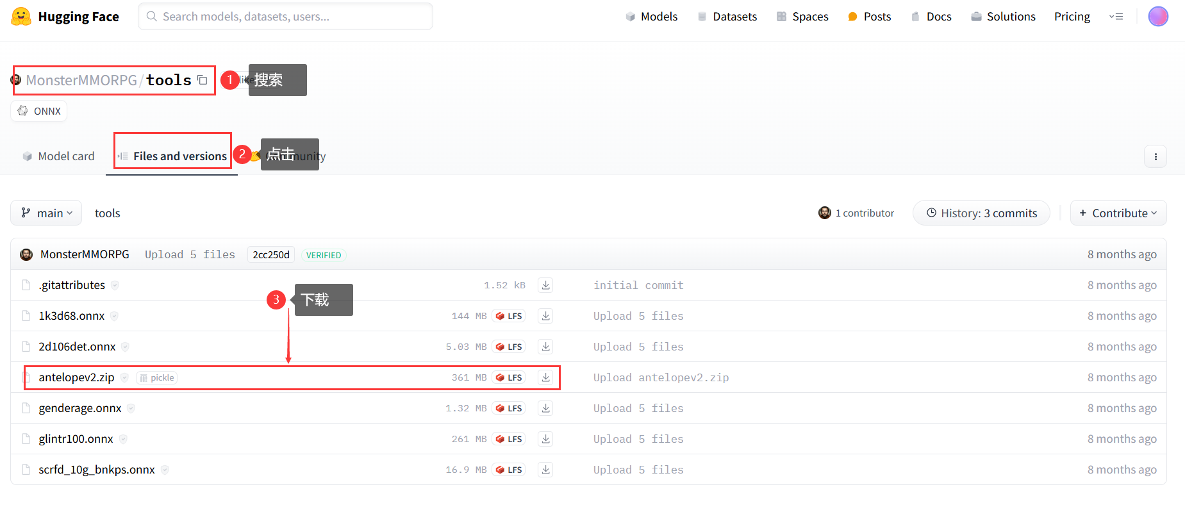Open the glintr100.onnx file
1185x528 pixels.
[x=76, y=439]
